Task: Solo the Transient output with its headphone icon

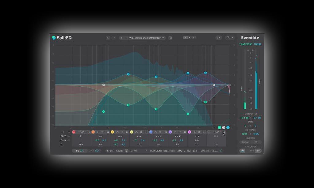Action: pyautogui.click(x=248, y=50)
